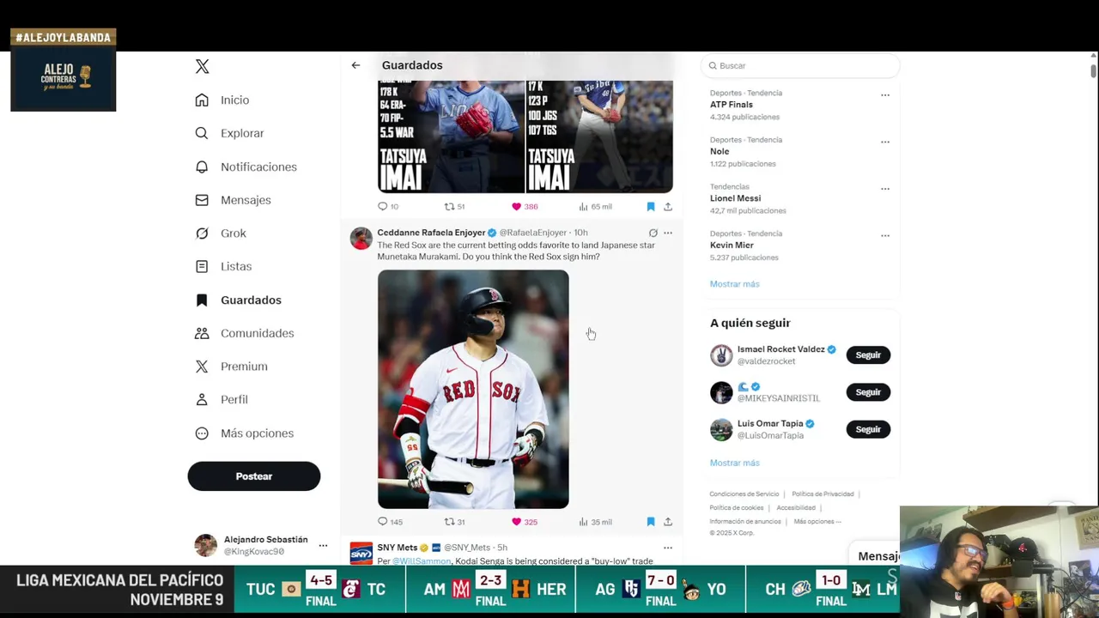The width and height of the screenshot is (1099, 618).
Task: Open the @MIKEYSAINRISTIL avatar
Action: point(721,392)
